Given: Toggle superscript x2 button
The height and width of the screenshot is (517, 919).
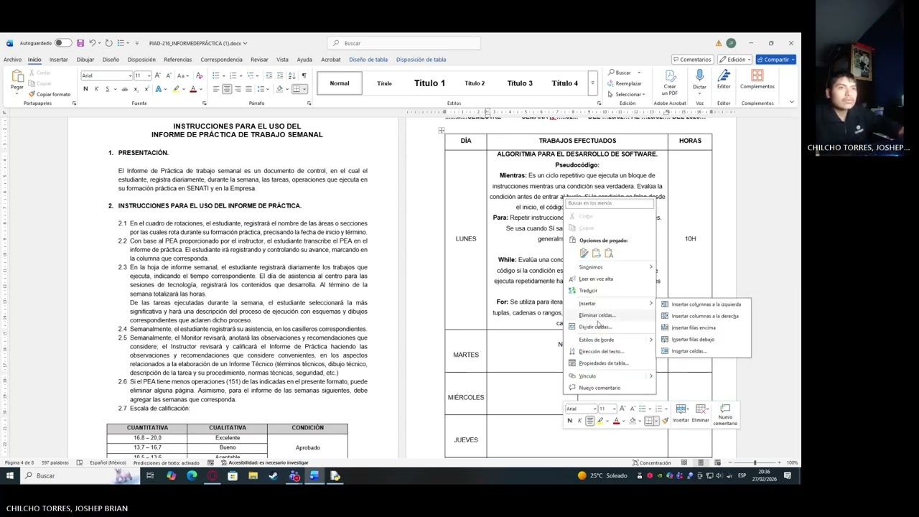Looking at the screenshot, I should coord(146,89).
